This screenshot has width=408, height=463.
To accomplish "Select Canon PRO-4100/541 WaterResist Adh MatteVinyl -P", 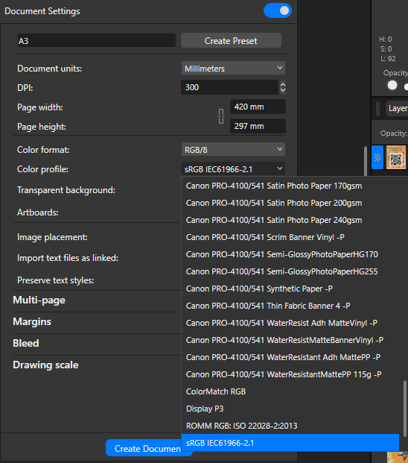I will click(290, 323).
